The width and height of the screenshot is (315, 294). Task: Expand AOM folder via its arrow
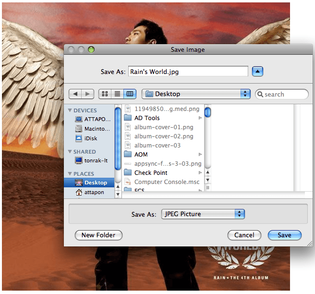pyautogui.click(x=200, y=154)
